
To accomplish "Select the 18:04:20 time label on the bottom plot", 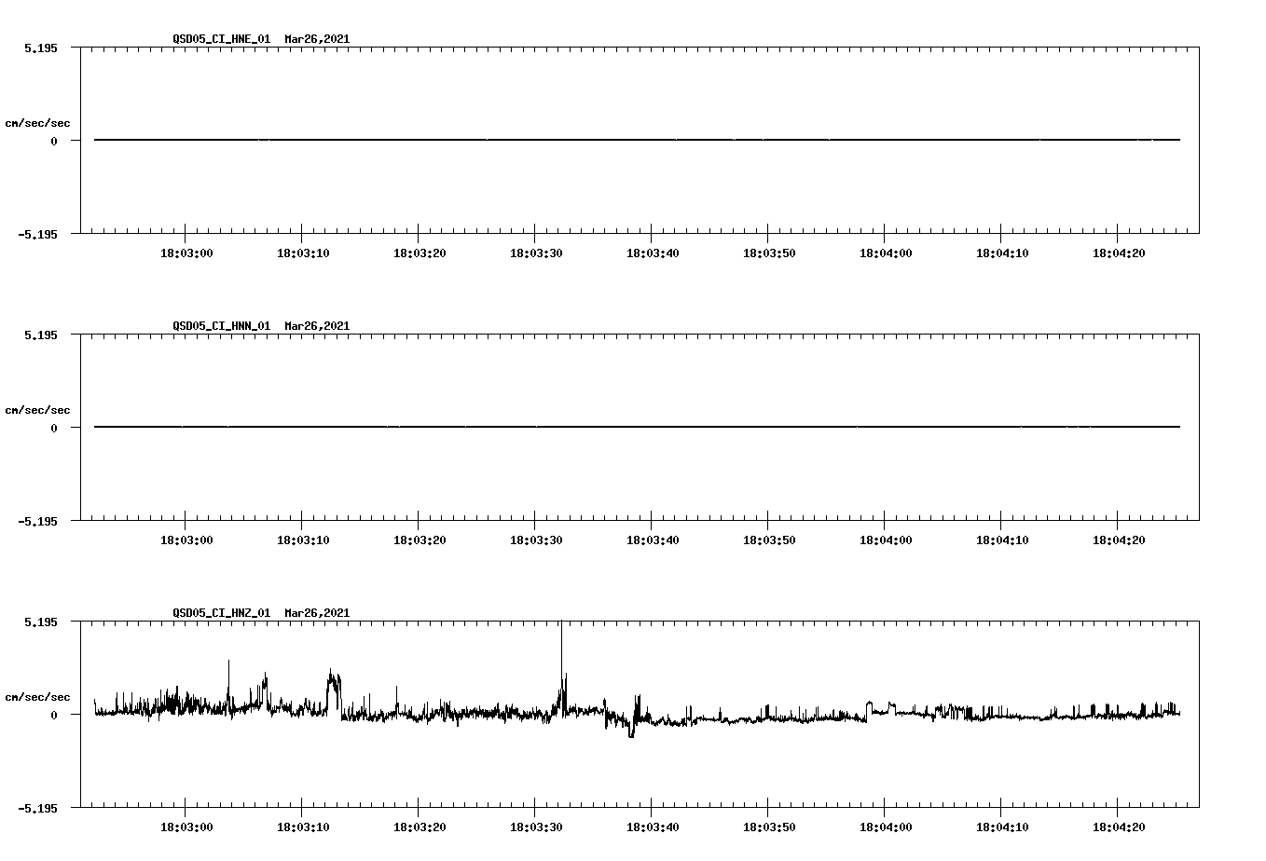I will (x=1117, y=826).
